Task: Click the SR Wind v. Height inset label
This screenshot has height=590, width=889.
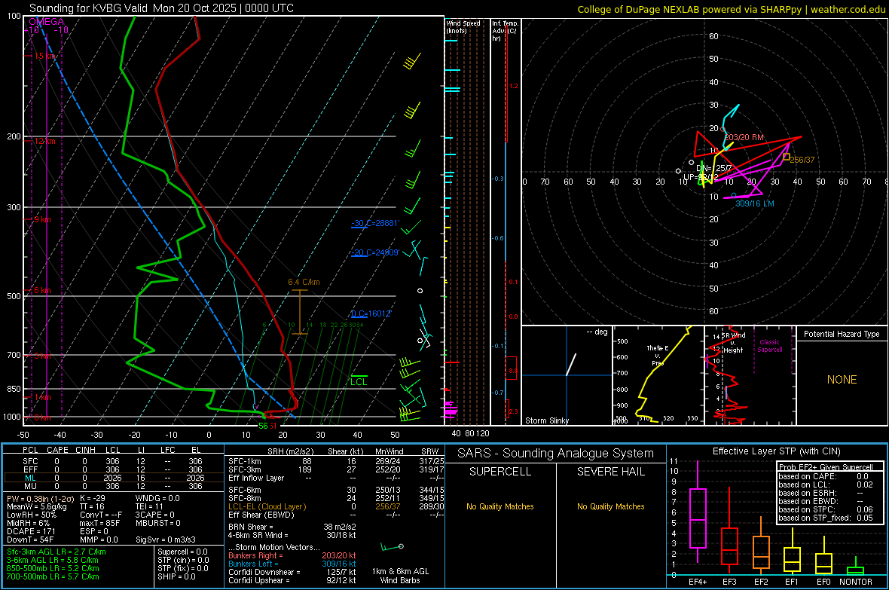Action: (x=733, y=343)
